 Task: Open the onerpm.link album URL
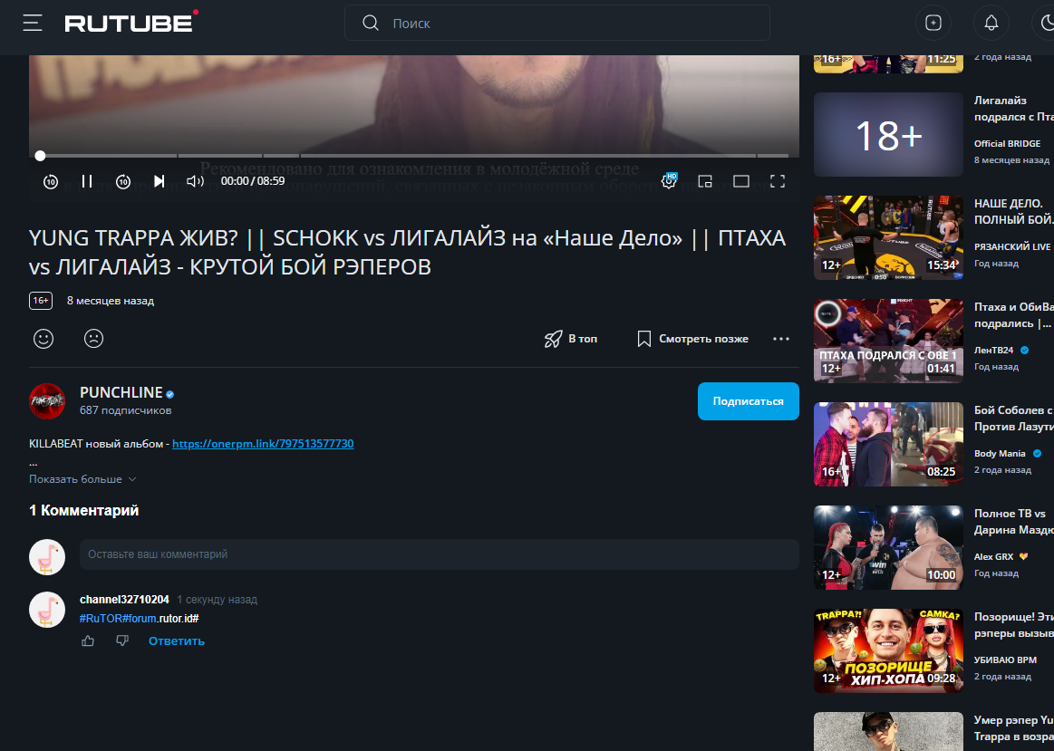click(x=263, y=443)
